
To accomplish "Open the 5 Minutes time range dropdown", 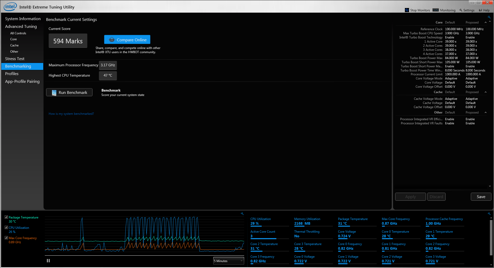I will point(228,261).
